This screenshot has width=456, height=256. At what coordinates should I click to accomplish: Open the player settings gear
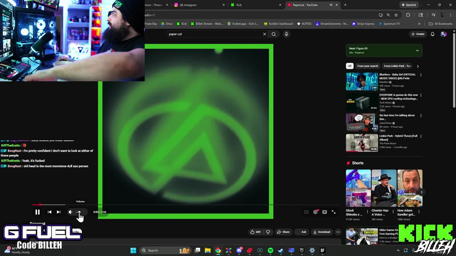pyautogui.click(x=315, y=212)
